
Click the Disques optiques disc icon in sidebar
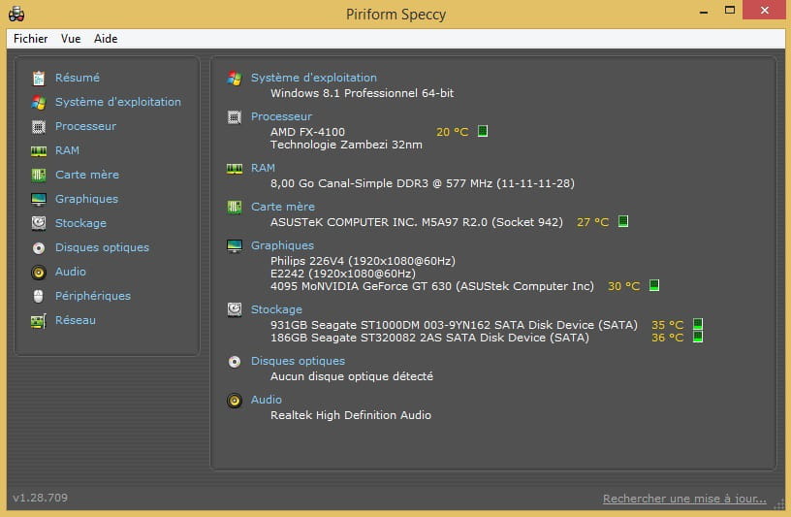click(x=39, y=247)
